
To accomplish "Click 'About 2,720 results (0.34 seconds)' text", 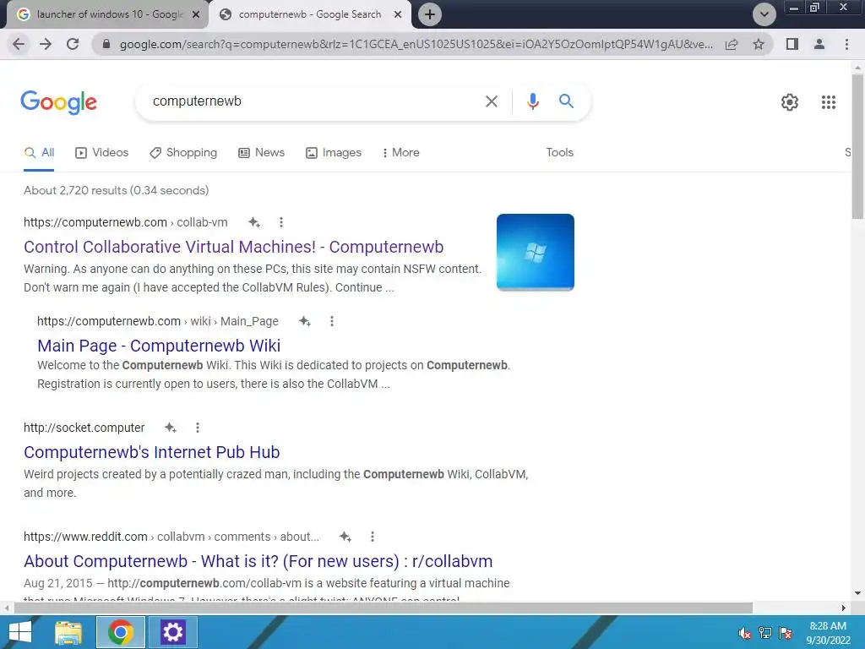I will click(117, 190).
